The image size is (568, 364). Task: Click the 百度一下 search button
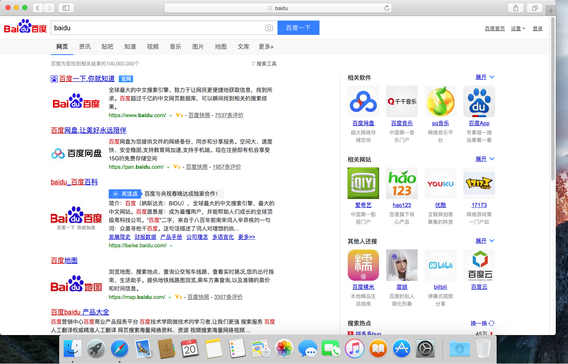[298, 28]
